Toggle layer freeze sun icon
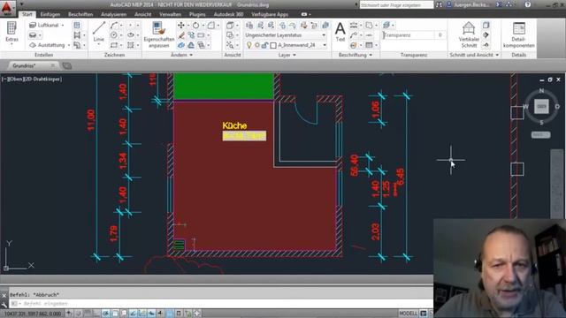 (x=257, y=45)
